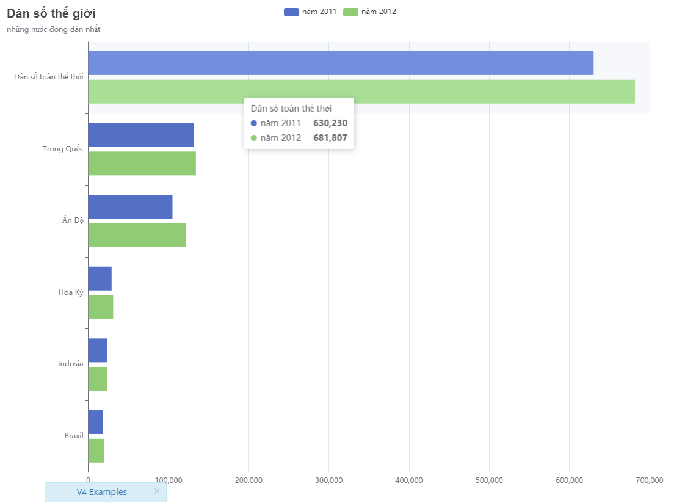Click the Trung Quốc axis label
Image resolution: width=682 pixels, height=503 pixels.
pyautogui.click(x=63, y=149)
